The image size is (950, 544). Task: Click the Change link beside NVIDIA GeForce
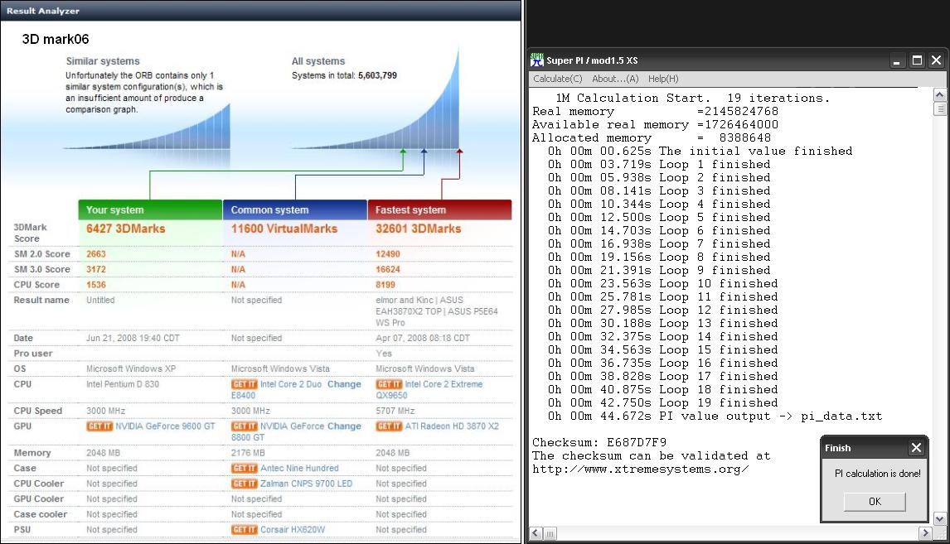click(344, 426)
